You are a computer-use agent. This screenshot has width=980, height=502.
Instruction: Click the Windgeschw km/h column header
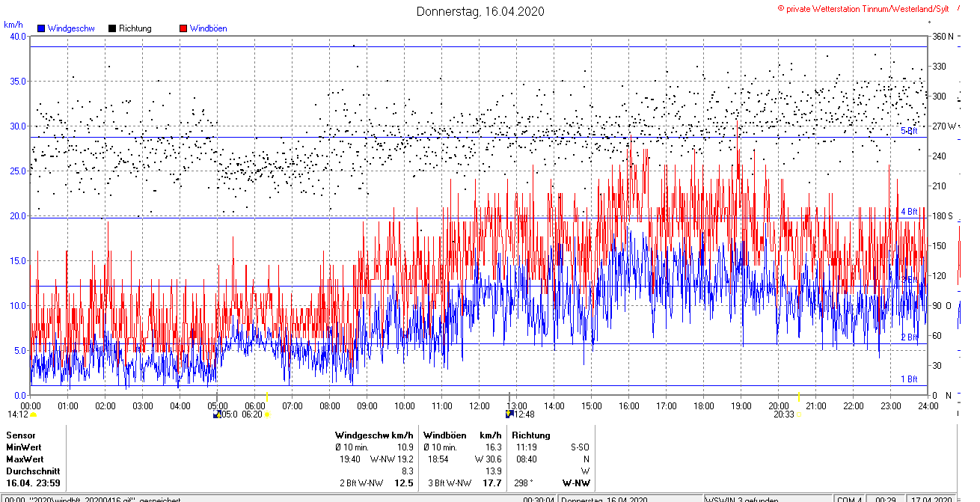pos(374,435)
